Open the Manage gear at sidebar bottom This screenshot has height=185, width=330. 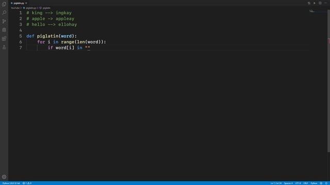4,177
